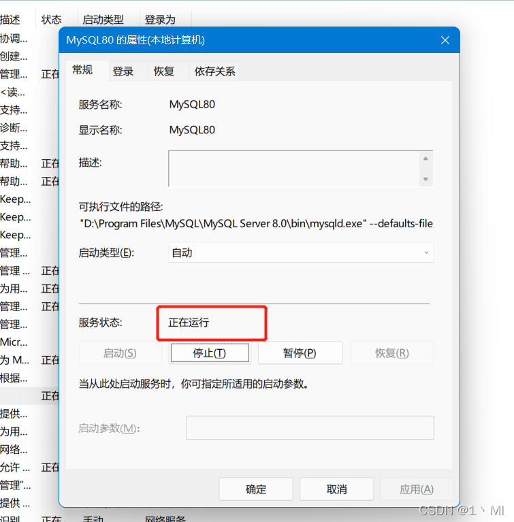Pause the service with 暂停(P)
Screen dimensions: 514x522
pyautogui.click(x=300, y=353)
